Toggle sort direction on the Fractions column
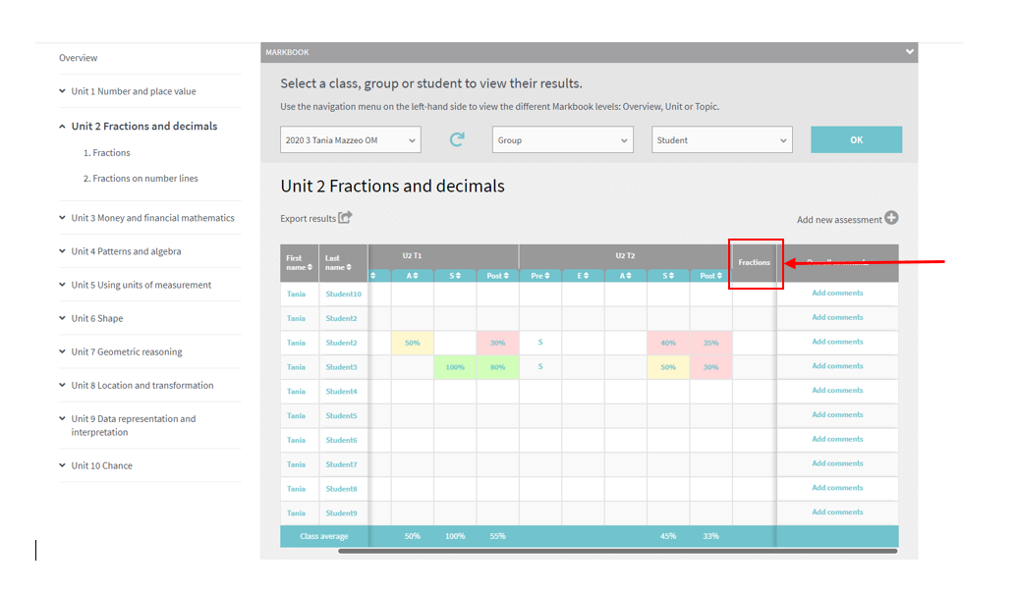This screenshot has width=1018, height=591. pyautogui.click(x=755, y=262)
